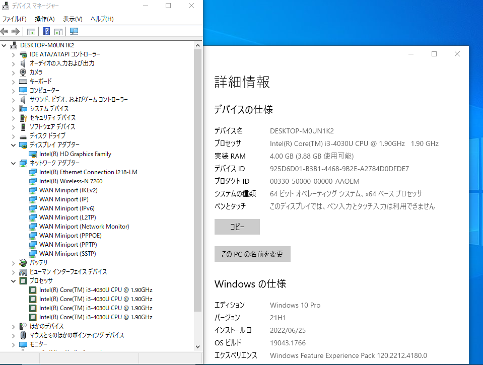Viewport: 483px width, 365px height.
Task: Click the install date 2022/06/25
Action: 288,330
